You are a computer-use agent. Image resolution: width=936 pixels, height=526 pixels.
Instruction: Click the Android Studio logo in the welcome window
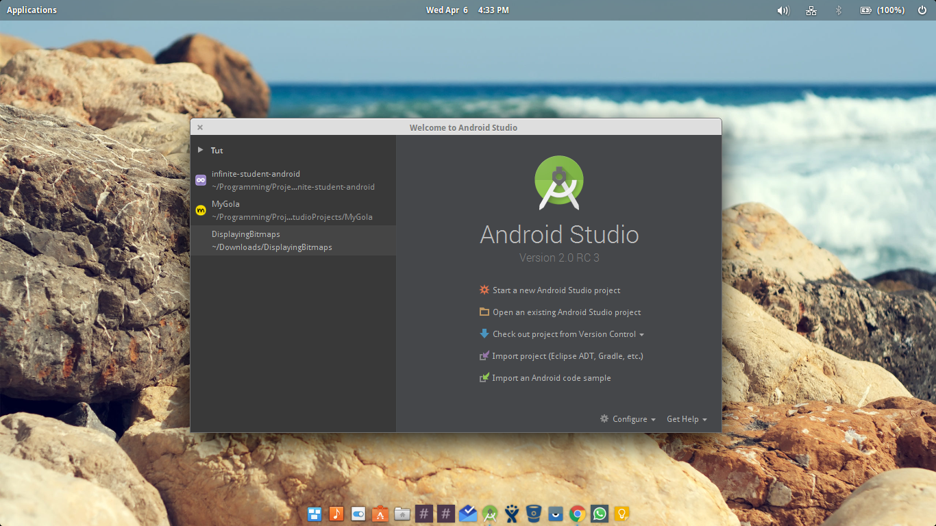tap(559, 182)
